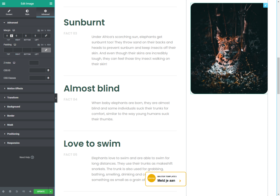Open the History icon in footer
The height and width of the screenshot is (196, 280).
17,191
